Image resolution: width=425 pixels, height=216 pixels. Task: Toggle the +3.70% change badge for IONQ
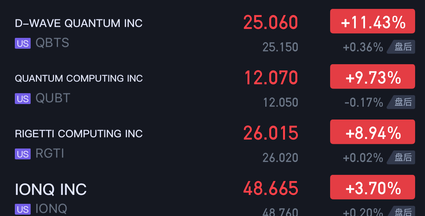click(x=372, y=187)
